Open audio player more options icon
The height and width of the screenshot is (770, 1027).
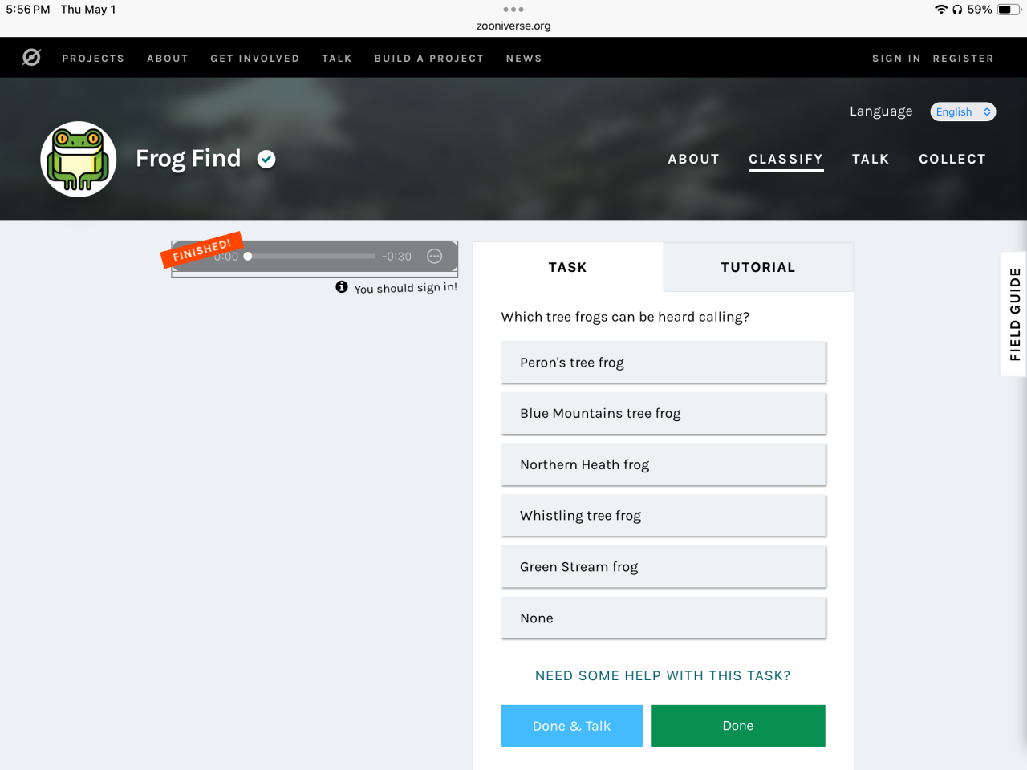(x=435, y=257)
